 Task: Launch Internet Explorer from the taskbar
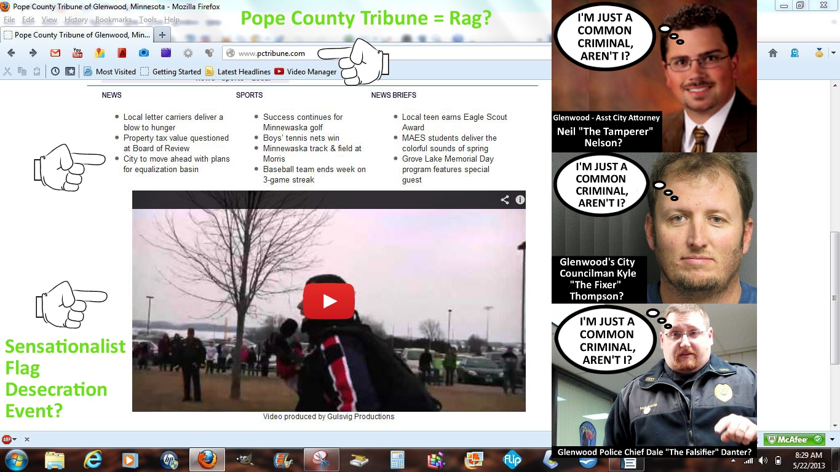click(x=93, y=460)
